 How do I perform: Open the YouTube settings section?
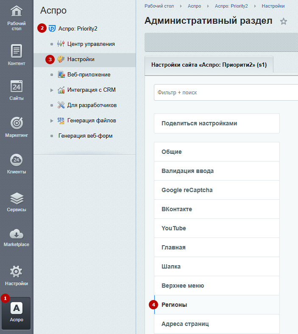tap(217, 228)
